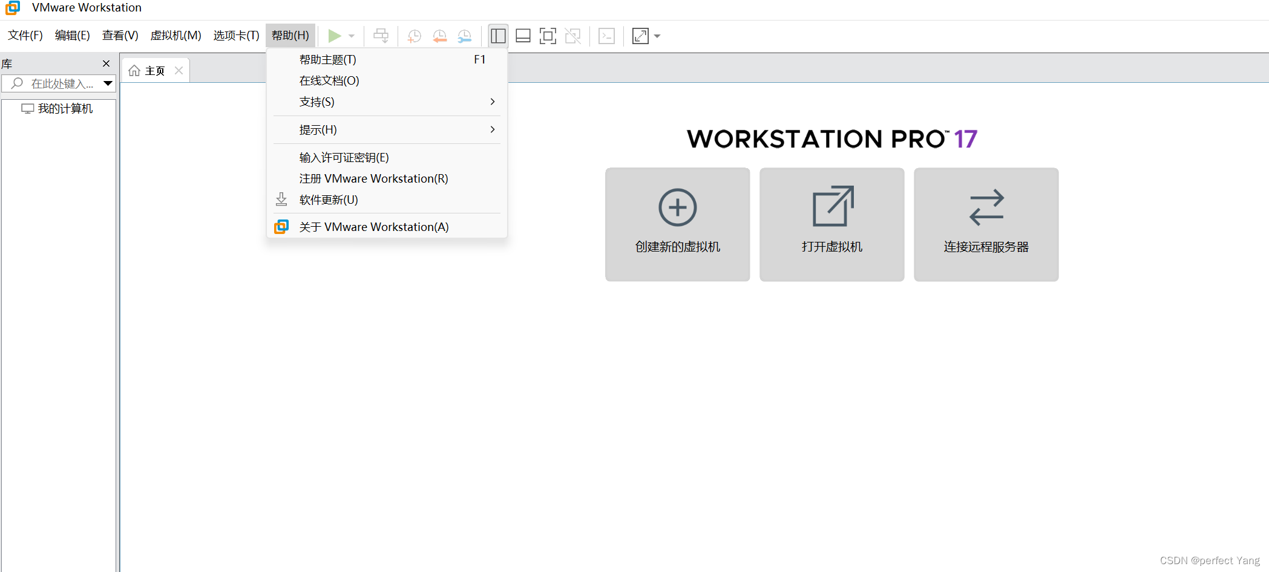Open 关于 VMware Workstation(A)

pyautogui.click(x=387, y=227)
